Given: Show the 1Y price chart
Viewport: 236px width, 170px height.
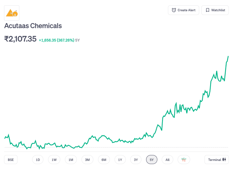Looking at the screenshot, I should pos(120,160).
